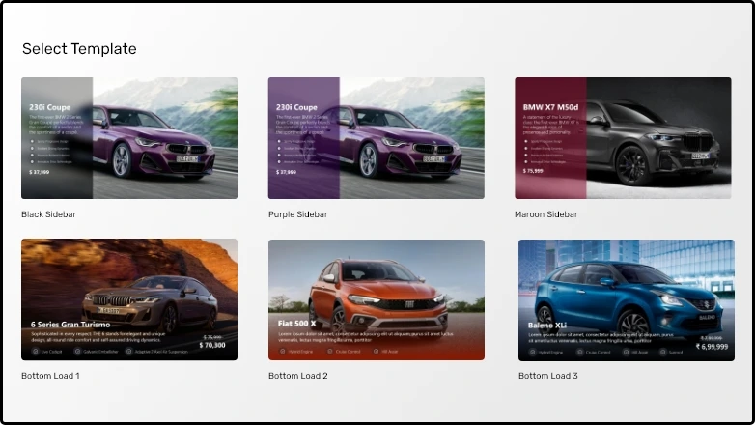Click the 'Bottom Load 3' label
Screen dimensions: 755x425
tap(548, 376)
